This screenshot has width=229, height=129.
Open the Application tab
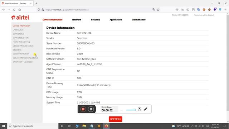[x=116, y=20]
